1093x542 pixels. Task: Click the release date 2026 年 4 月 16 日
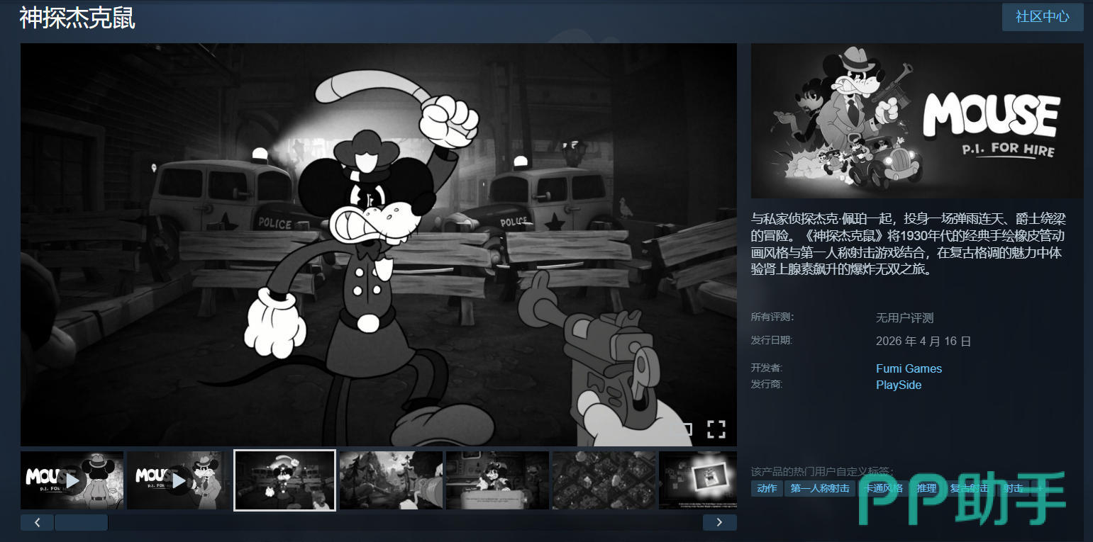pos(923,341)
